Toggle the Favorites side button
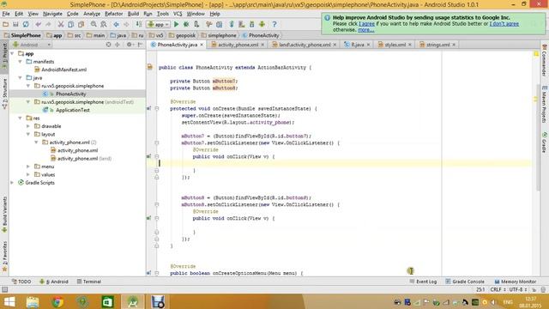 pyautogui.click(x=4, y=257)
